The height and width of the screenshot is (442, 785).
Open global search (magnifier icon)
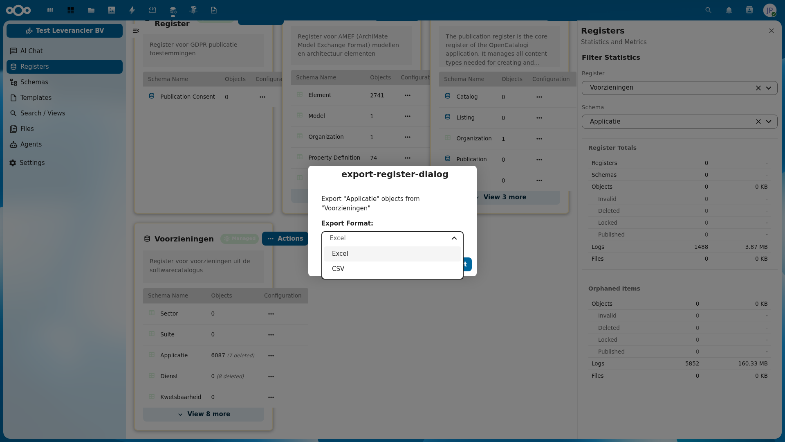(x=708, y=10)
